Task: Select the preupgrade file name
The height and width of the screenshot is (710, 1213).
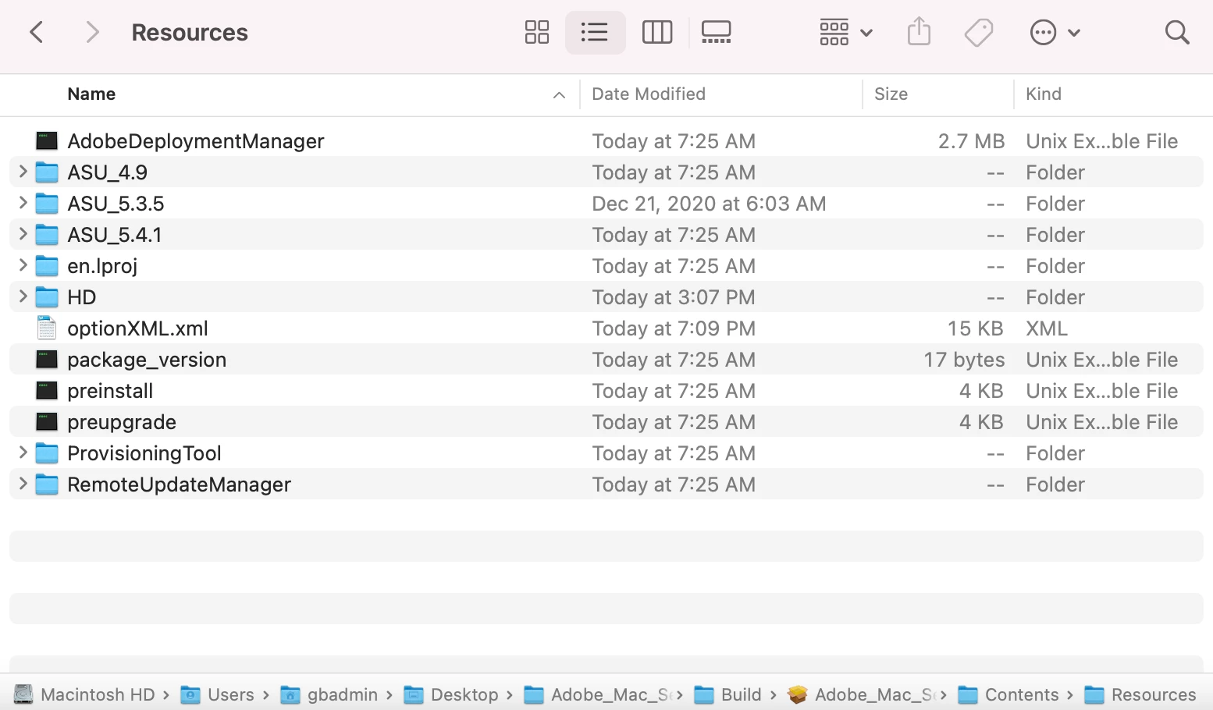Action: pos(122,422)
